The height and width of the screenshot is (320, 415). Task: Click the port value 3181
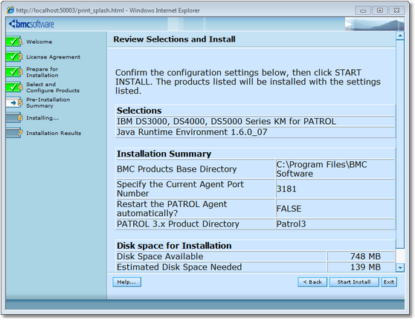coord(286,189)
